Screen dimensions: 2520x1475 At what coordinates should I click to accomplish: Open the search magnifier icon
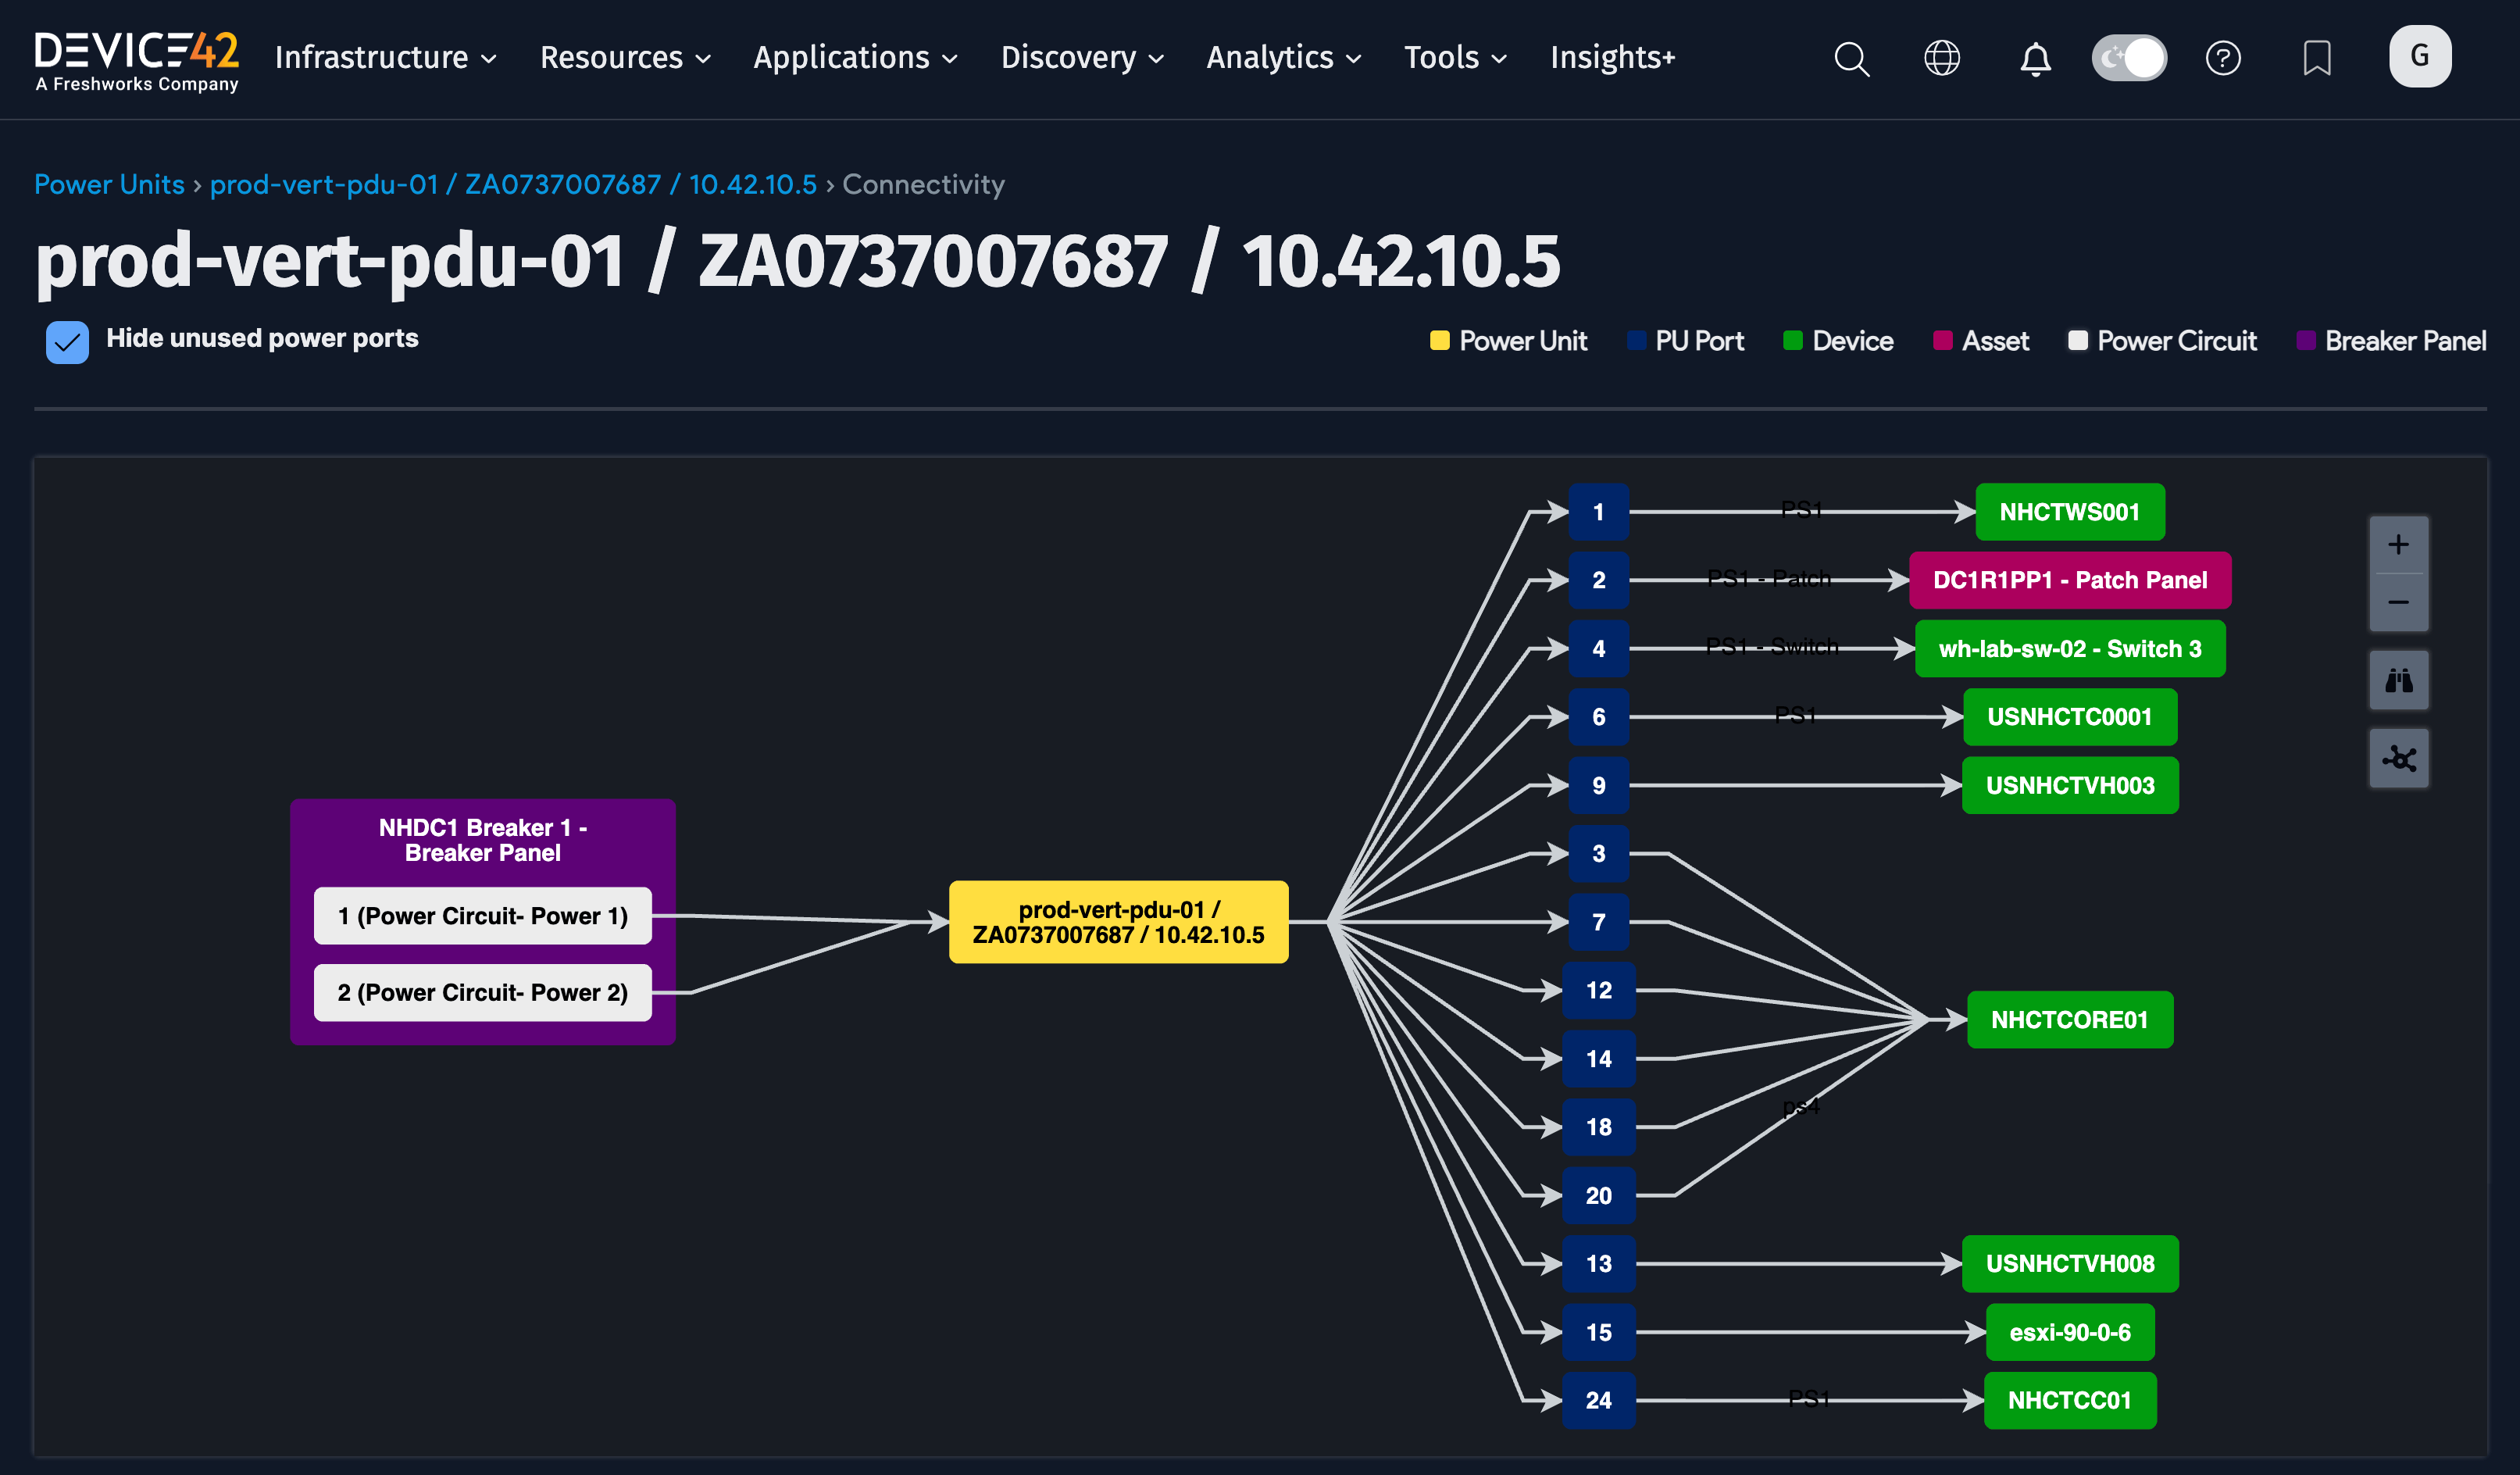[1851, 58]
